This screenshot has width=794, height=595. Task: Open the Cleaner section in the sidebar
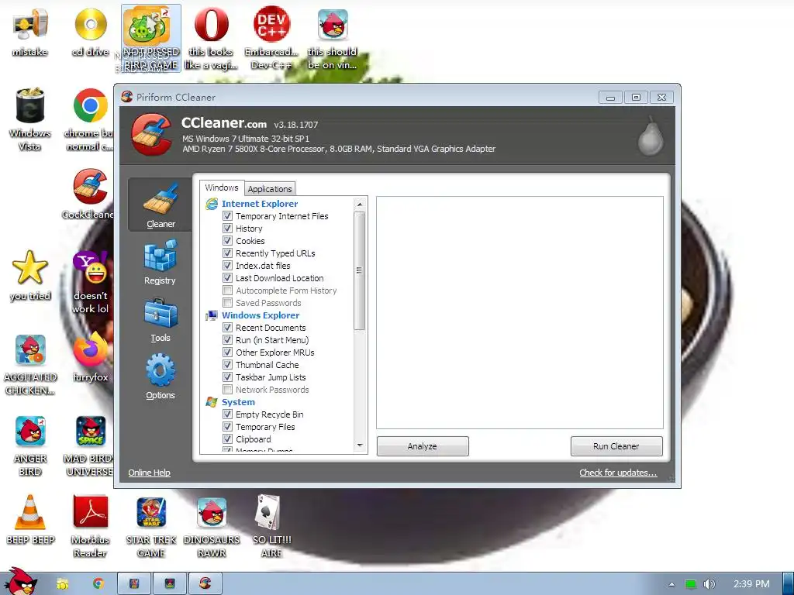tap(160, 205)
